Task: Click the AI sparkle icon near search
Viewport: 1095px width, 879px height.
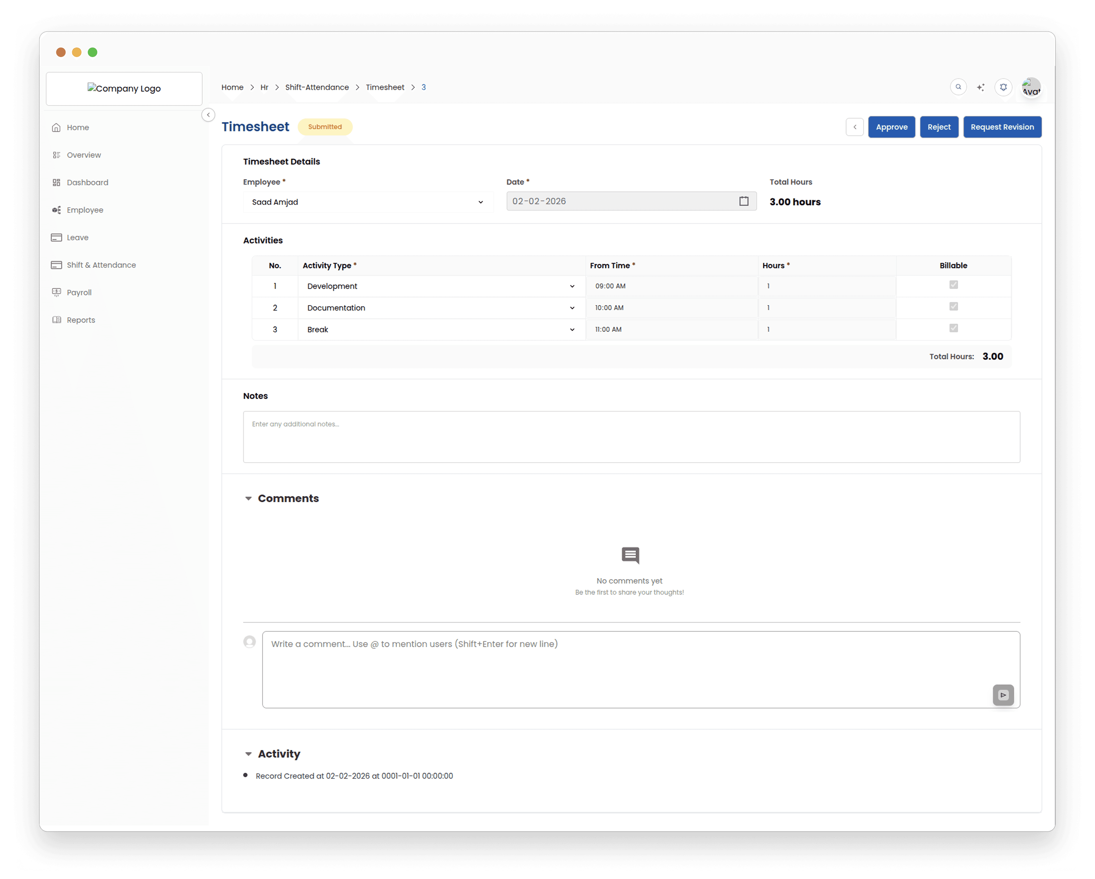Action: click(981, 87)
